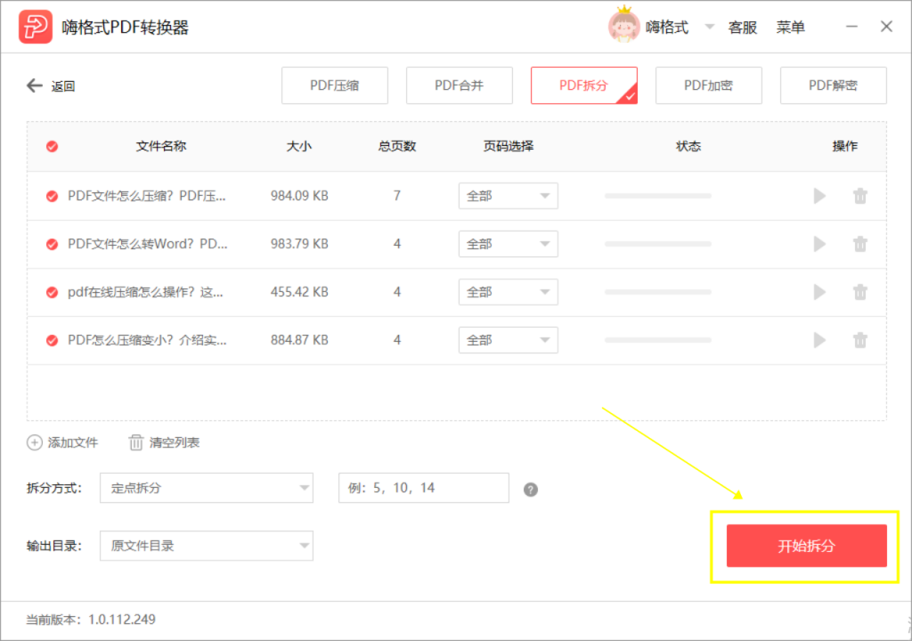Minimize the converter window
The width and height of the screenshot is (912, 641).
851,27
